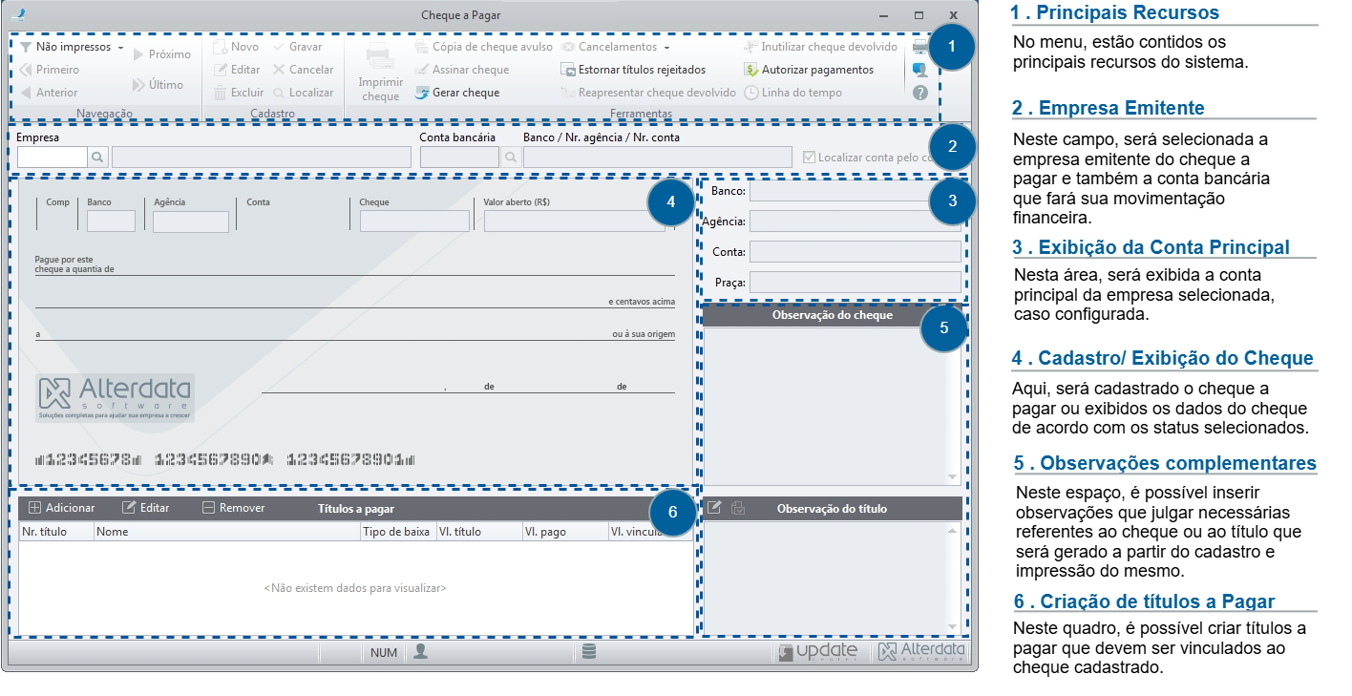Image resolution: width=1352 pixels, height=696 pixels.
Task: Click edit icon in Observação do título header
Action: click(713, 508)
